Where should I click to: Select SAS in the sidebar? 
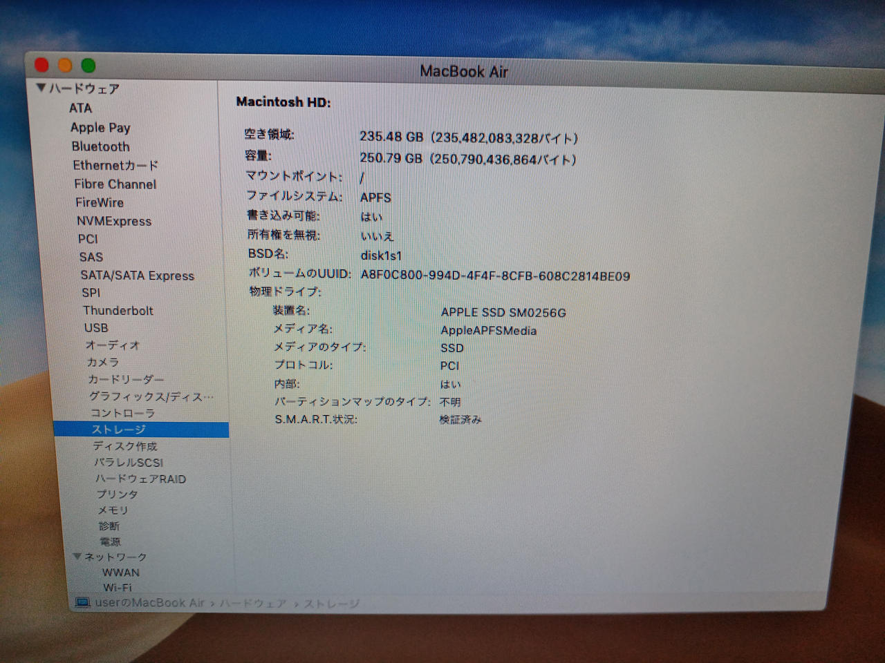91,257
